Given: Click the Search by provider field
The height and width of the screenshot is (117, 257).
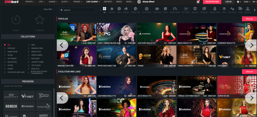Looking at the screenshot, I should [x=28, y=86].
